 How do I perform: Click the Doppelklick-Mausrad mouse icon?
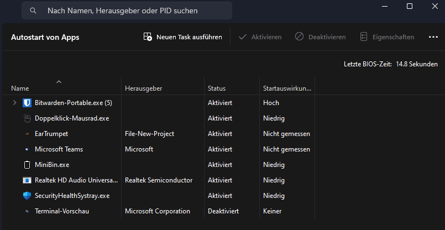(x=27, y=118)
